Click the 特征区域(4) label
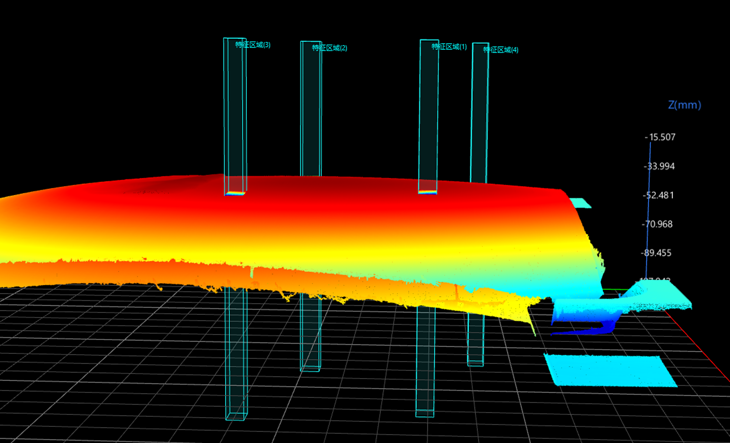Image resolution: width=730 pixels, height=443 pixels. pos(501,50)
